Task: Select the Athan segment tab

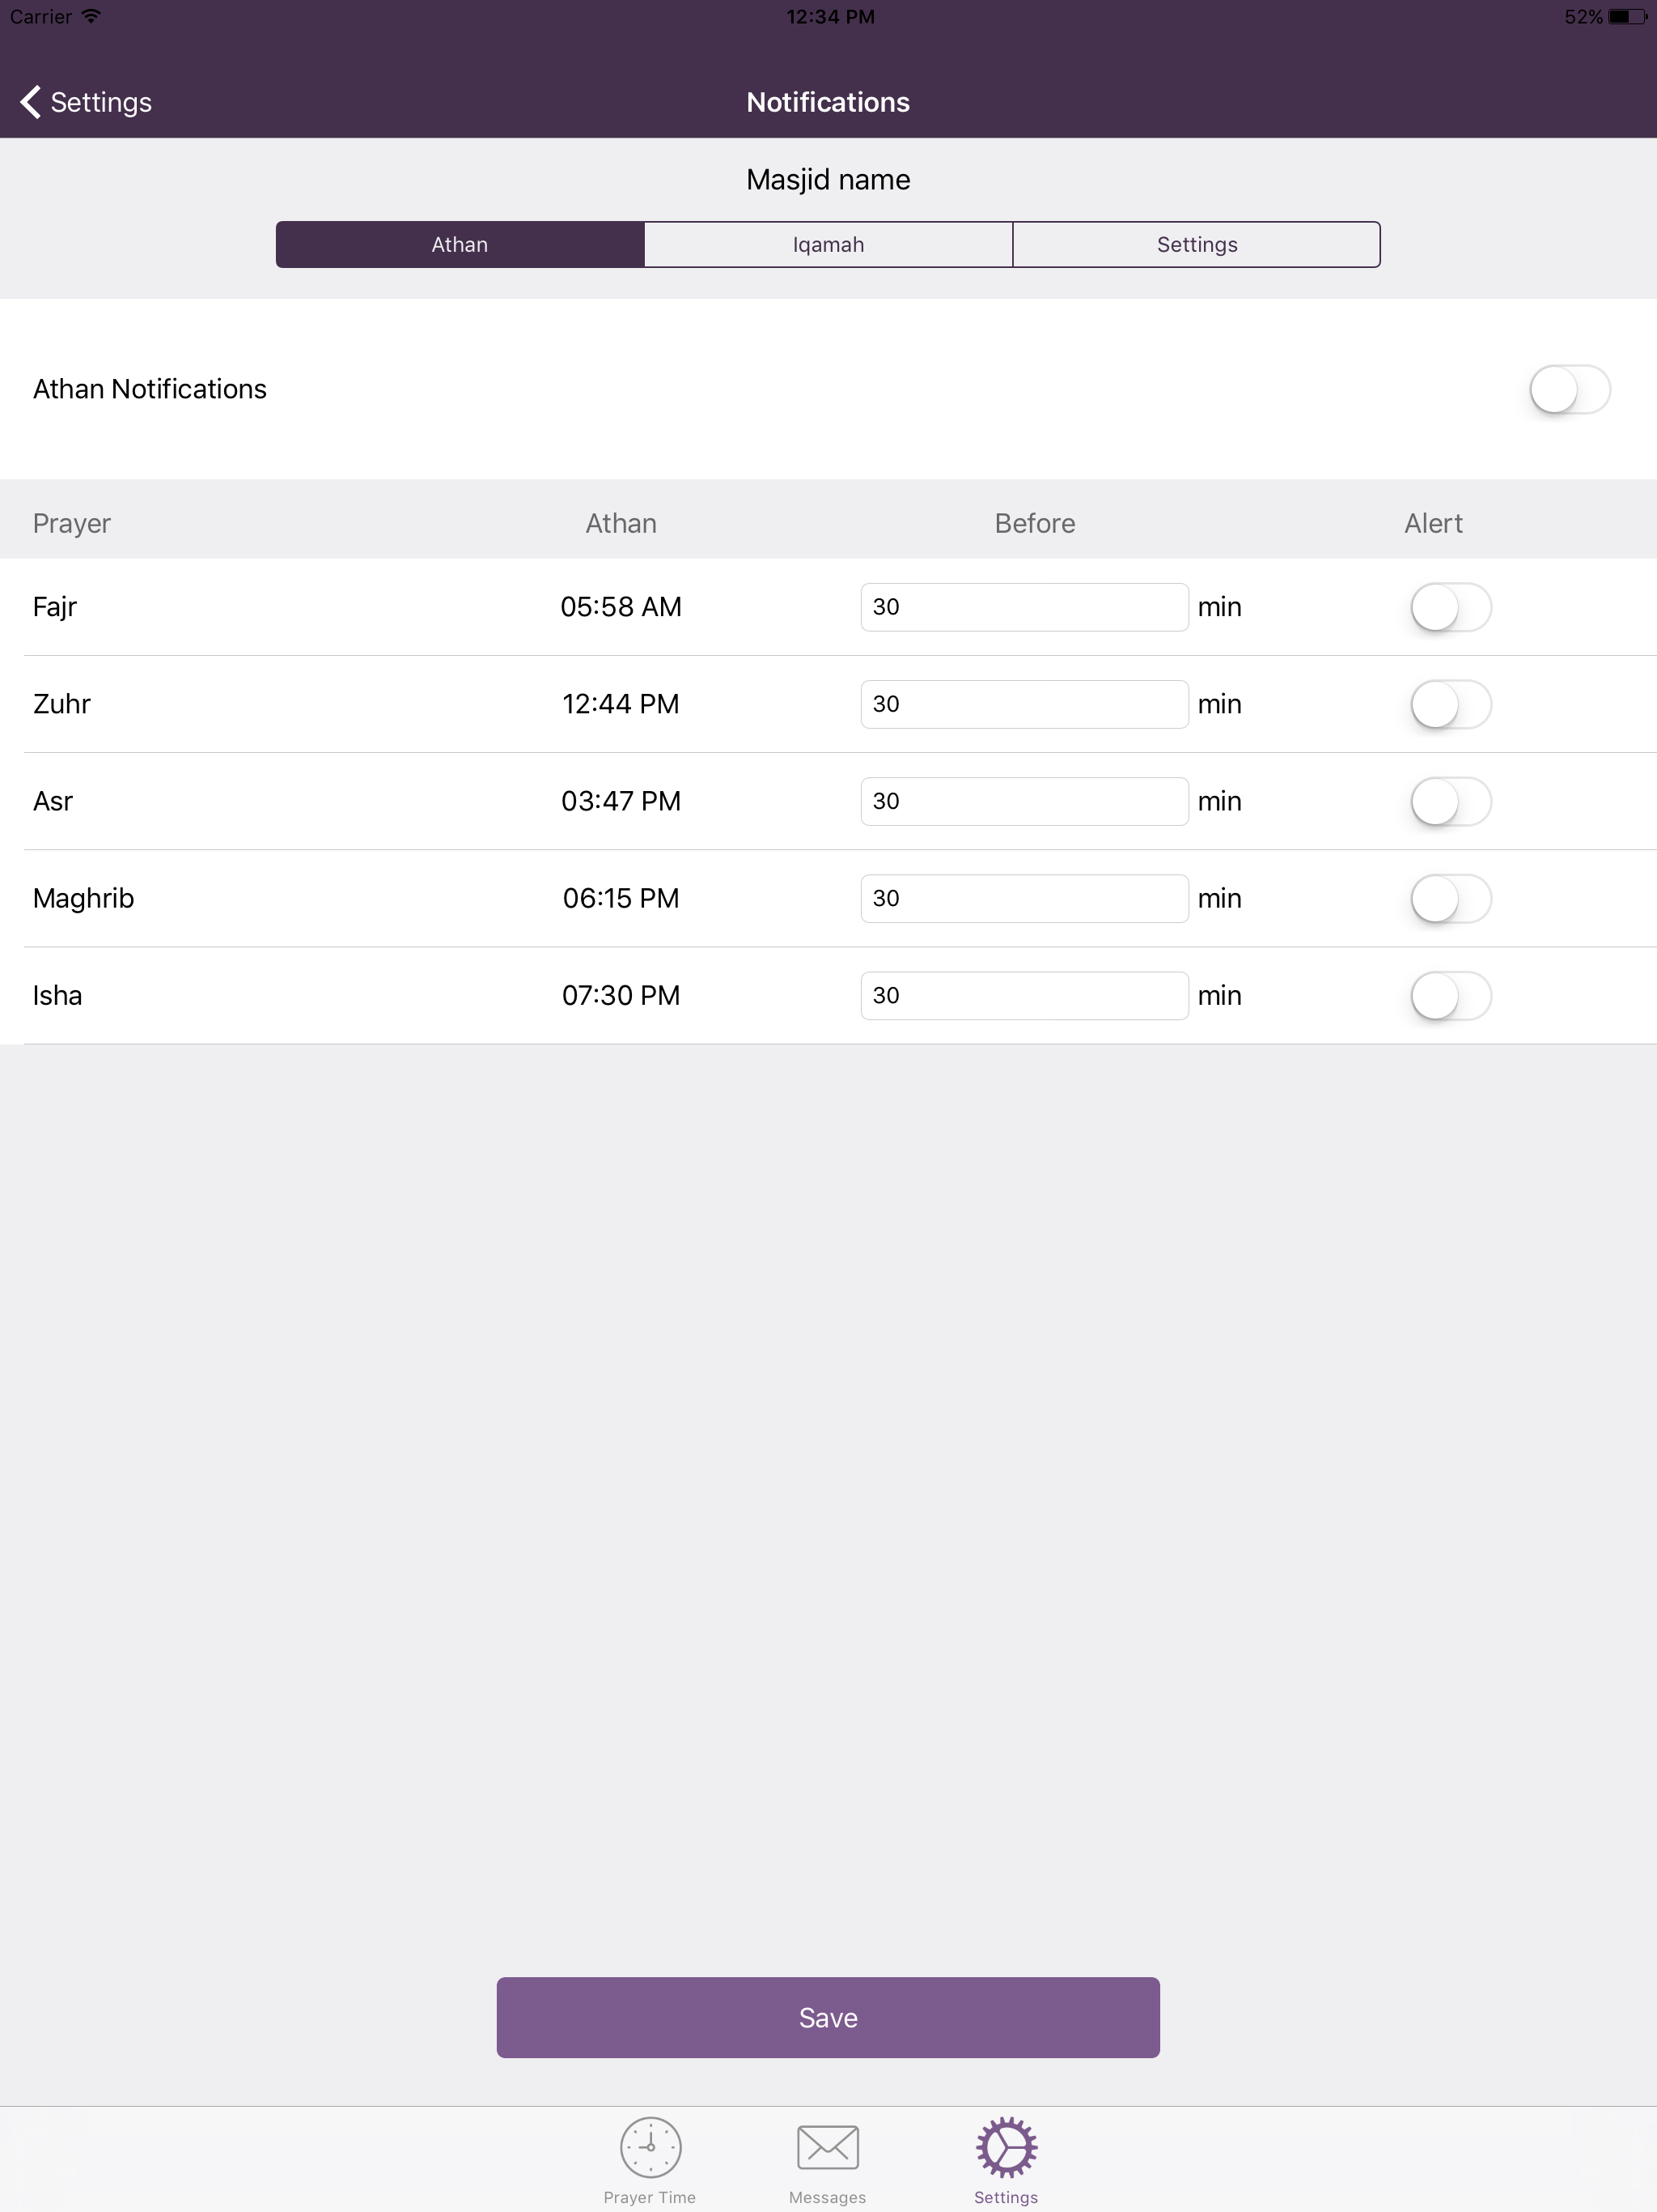Action: (x=460, y=245)
